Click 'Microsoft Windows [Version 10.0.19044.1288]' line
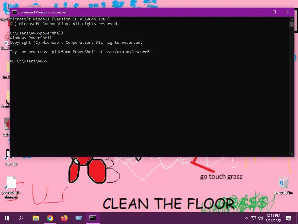 60,19
